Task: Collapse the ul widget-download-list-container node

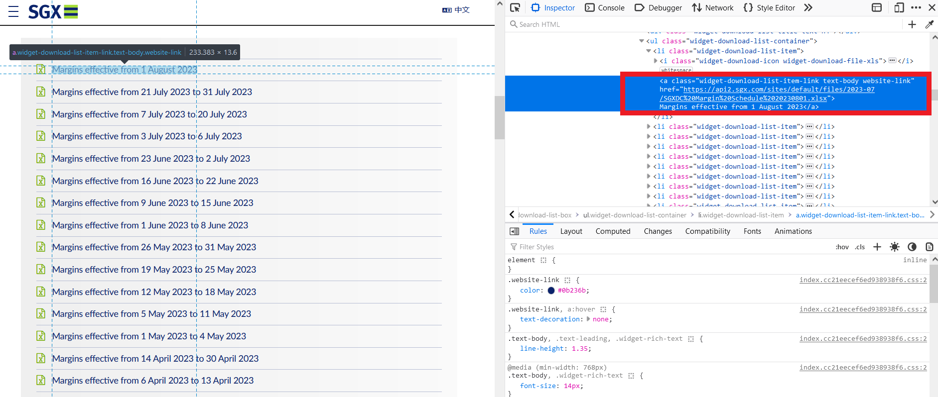Action: tap(642, 41)
